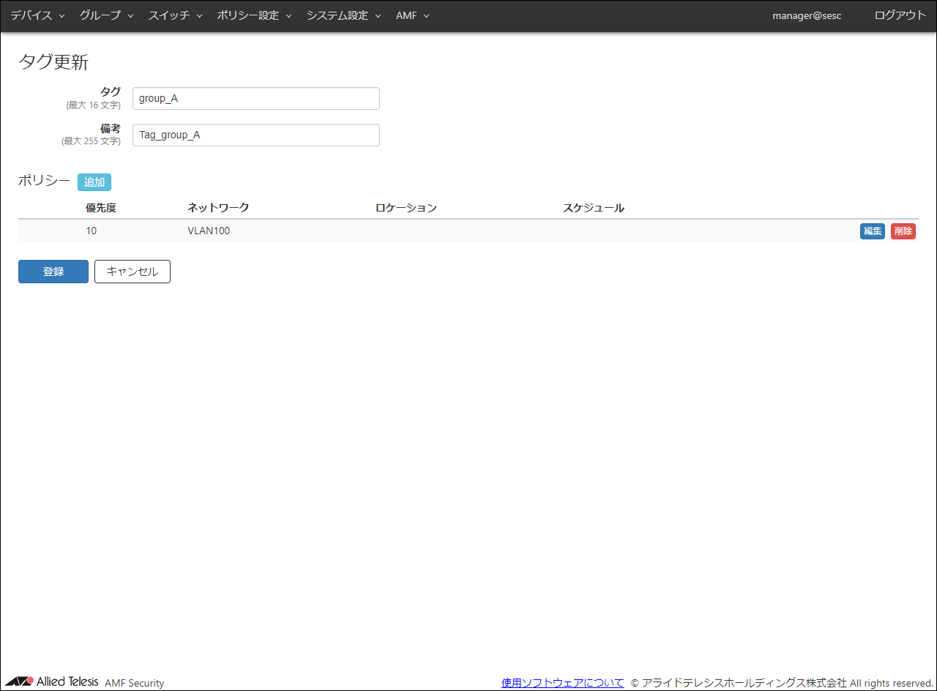Click the 優先度 column header
937x691 pixels.
[x=101, y=208]
